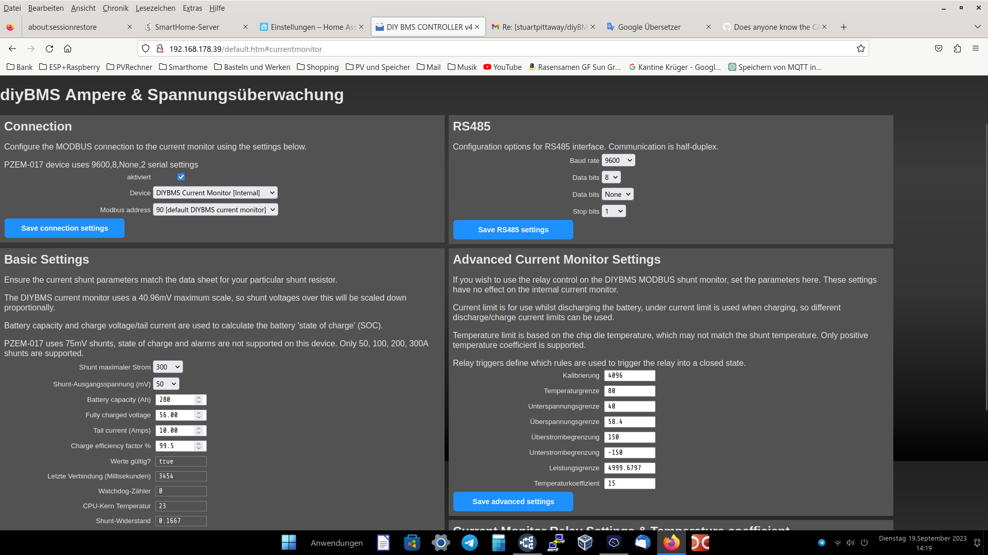
Task: Open the browser home page
Action: (67, 48)
